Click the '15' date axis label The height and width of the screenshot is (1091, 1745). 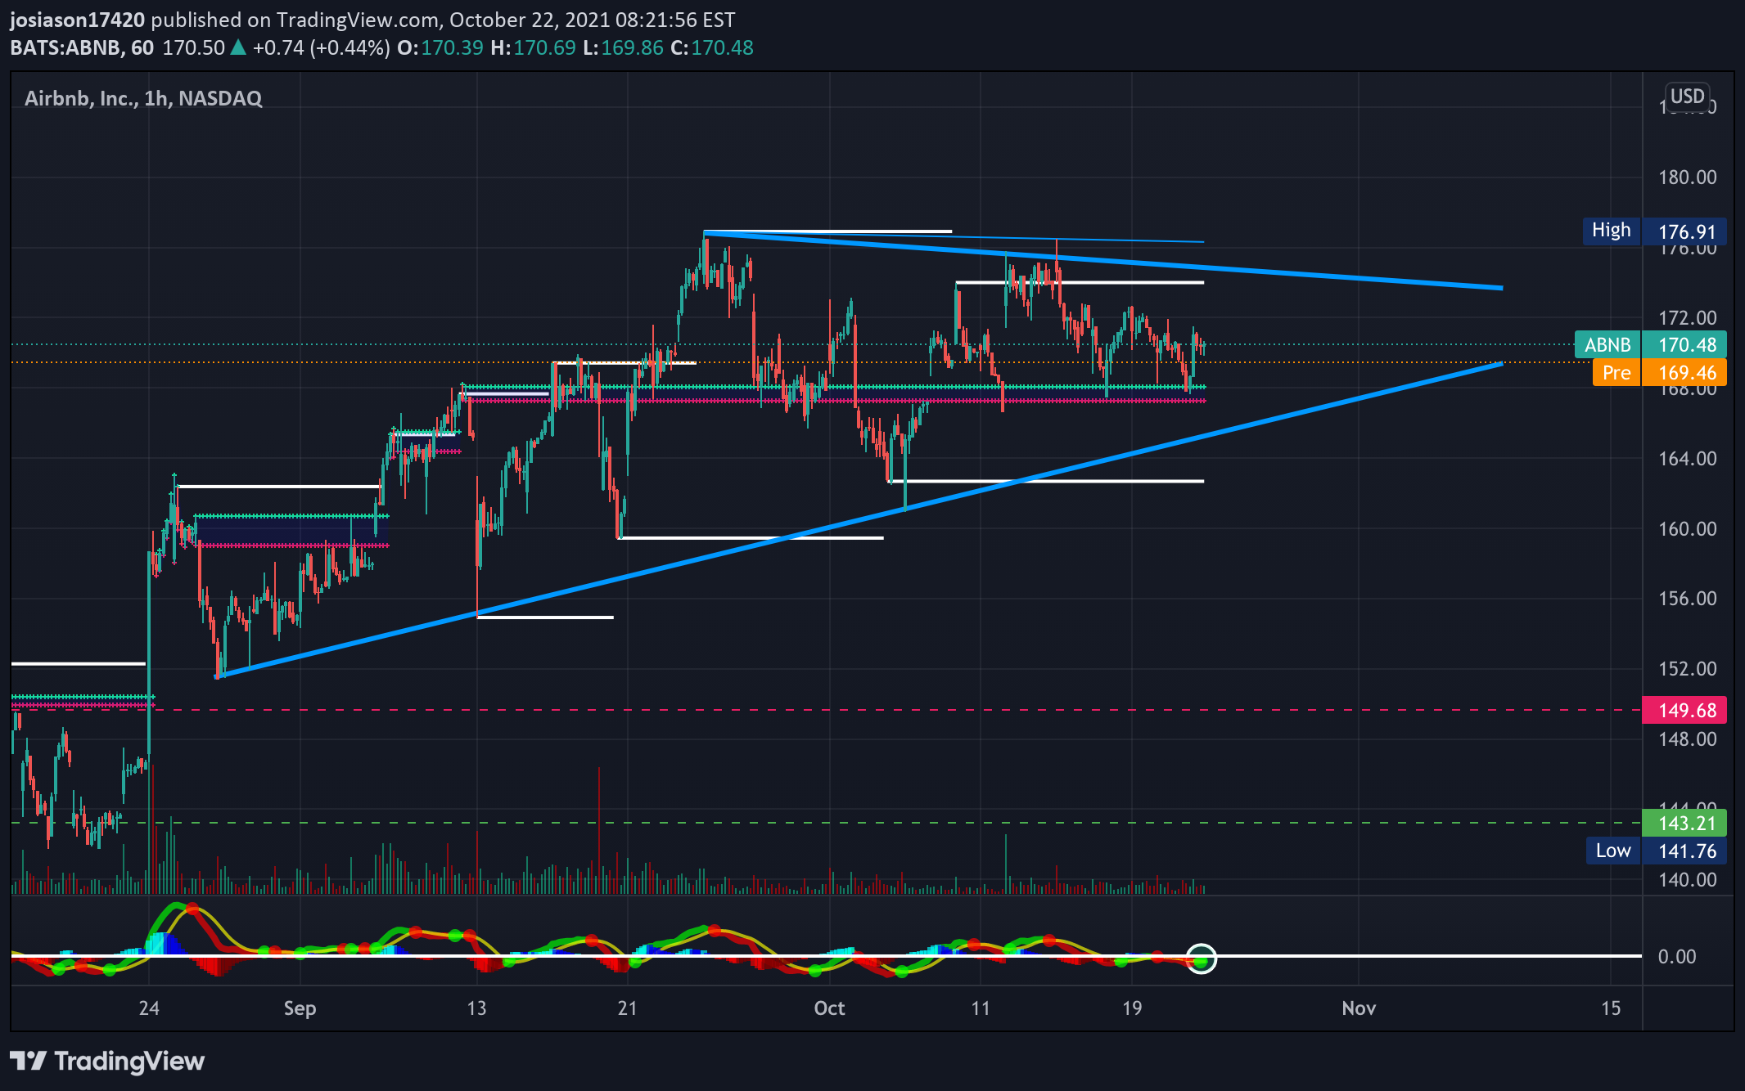click(1611, 1008)
